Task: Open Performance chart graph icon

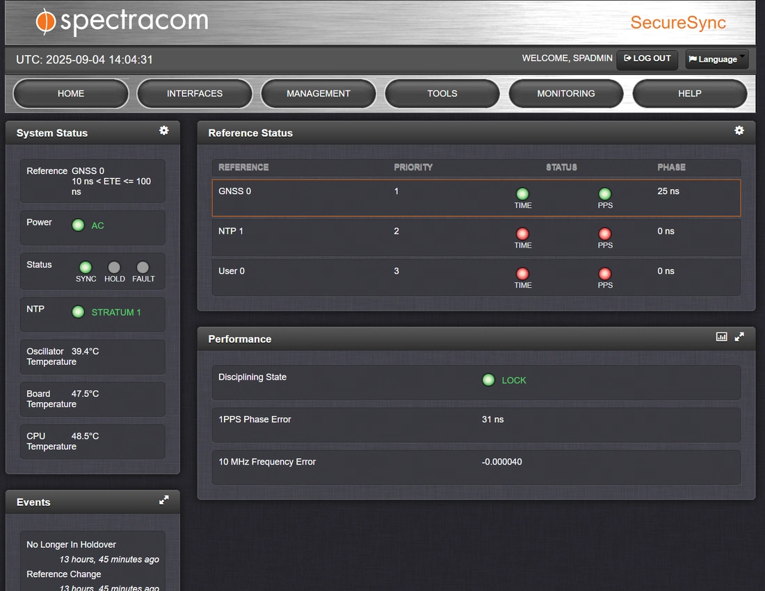Action: 721,337
